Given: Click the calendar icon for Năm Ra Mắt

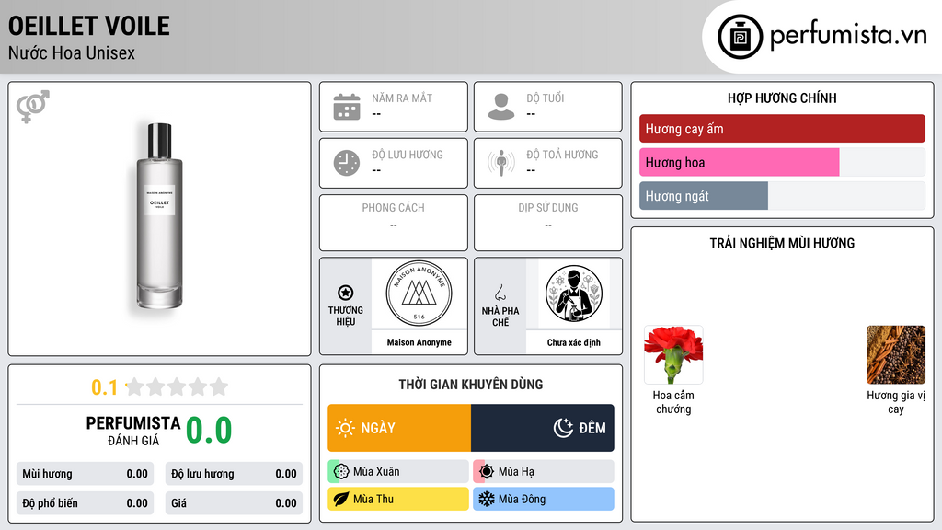Looking at the screenshot, I should [x=347, y=107].
